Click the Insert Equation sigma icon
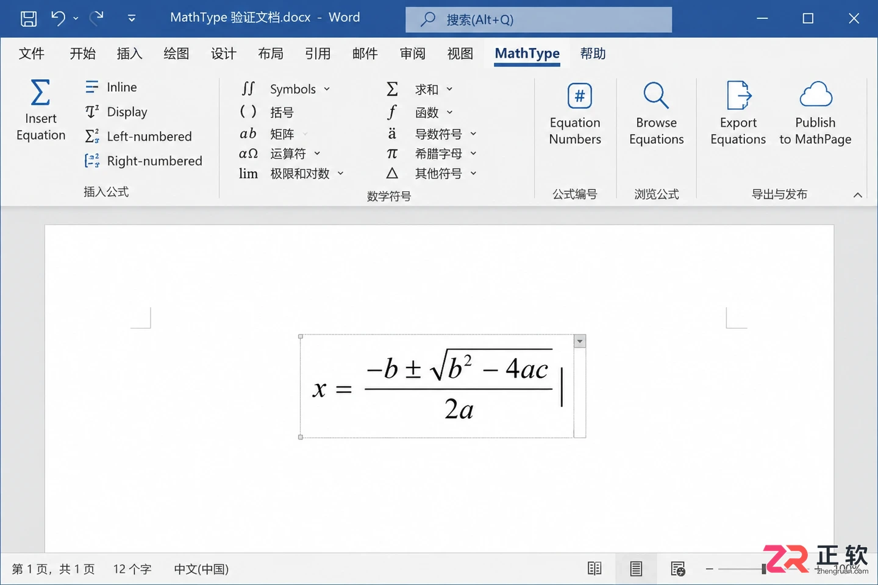 pos(40,93)
